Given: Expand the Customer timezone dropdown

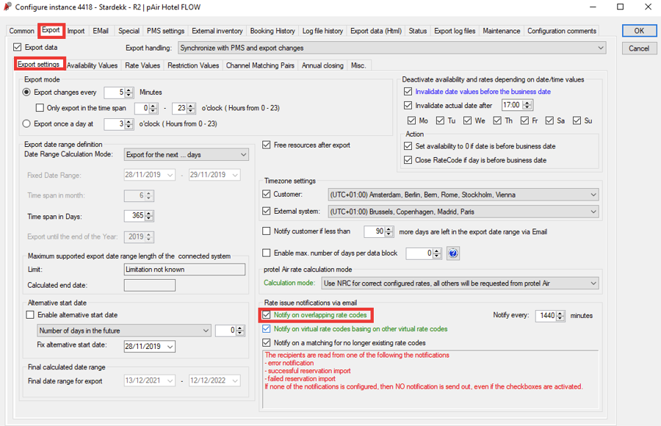Looking at the screenshot, I should [x=593, y=195].
